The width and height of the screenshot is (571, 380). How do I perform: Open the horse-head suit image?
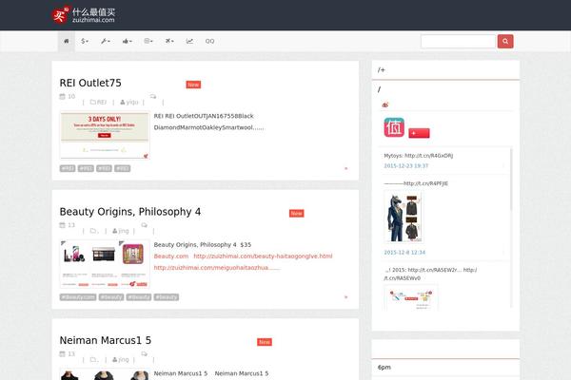(404, 217)
